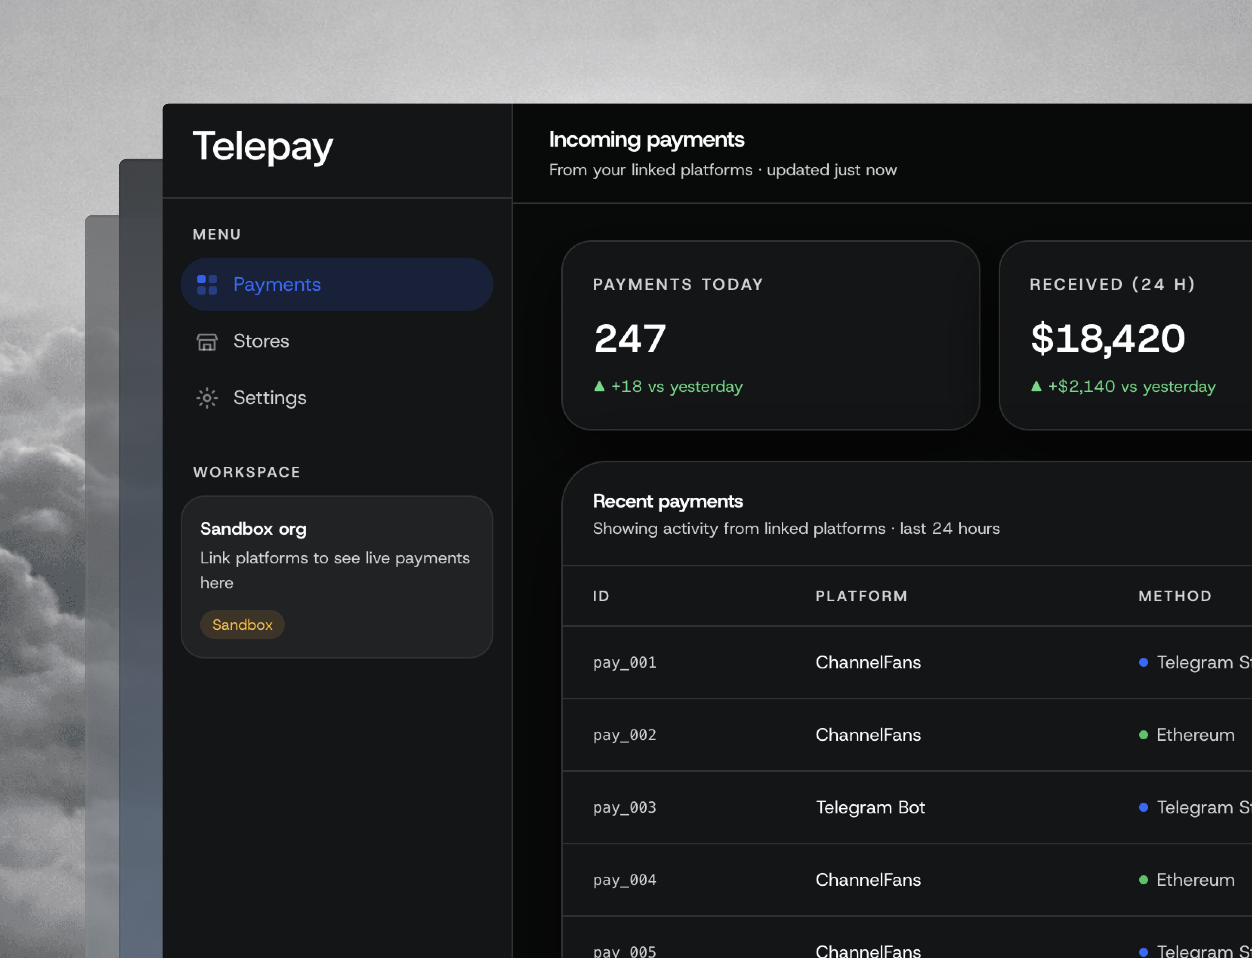Click green up-arrow in Received card
The image size is (1252, 958).
click(x=1036, y=386)
